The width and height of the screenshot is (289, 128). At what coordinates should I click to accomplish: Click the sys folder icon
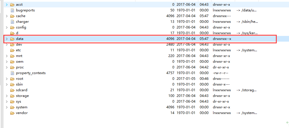click(12, 101)
